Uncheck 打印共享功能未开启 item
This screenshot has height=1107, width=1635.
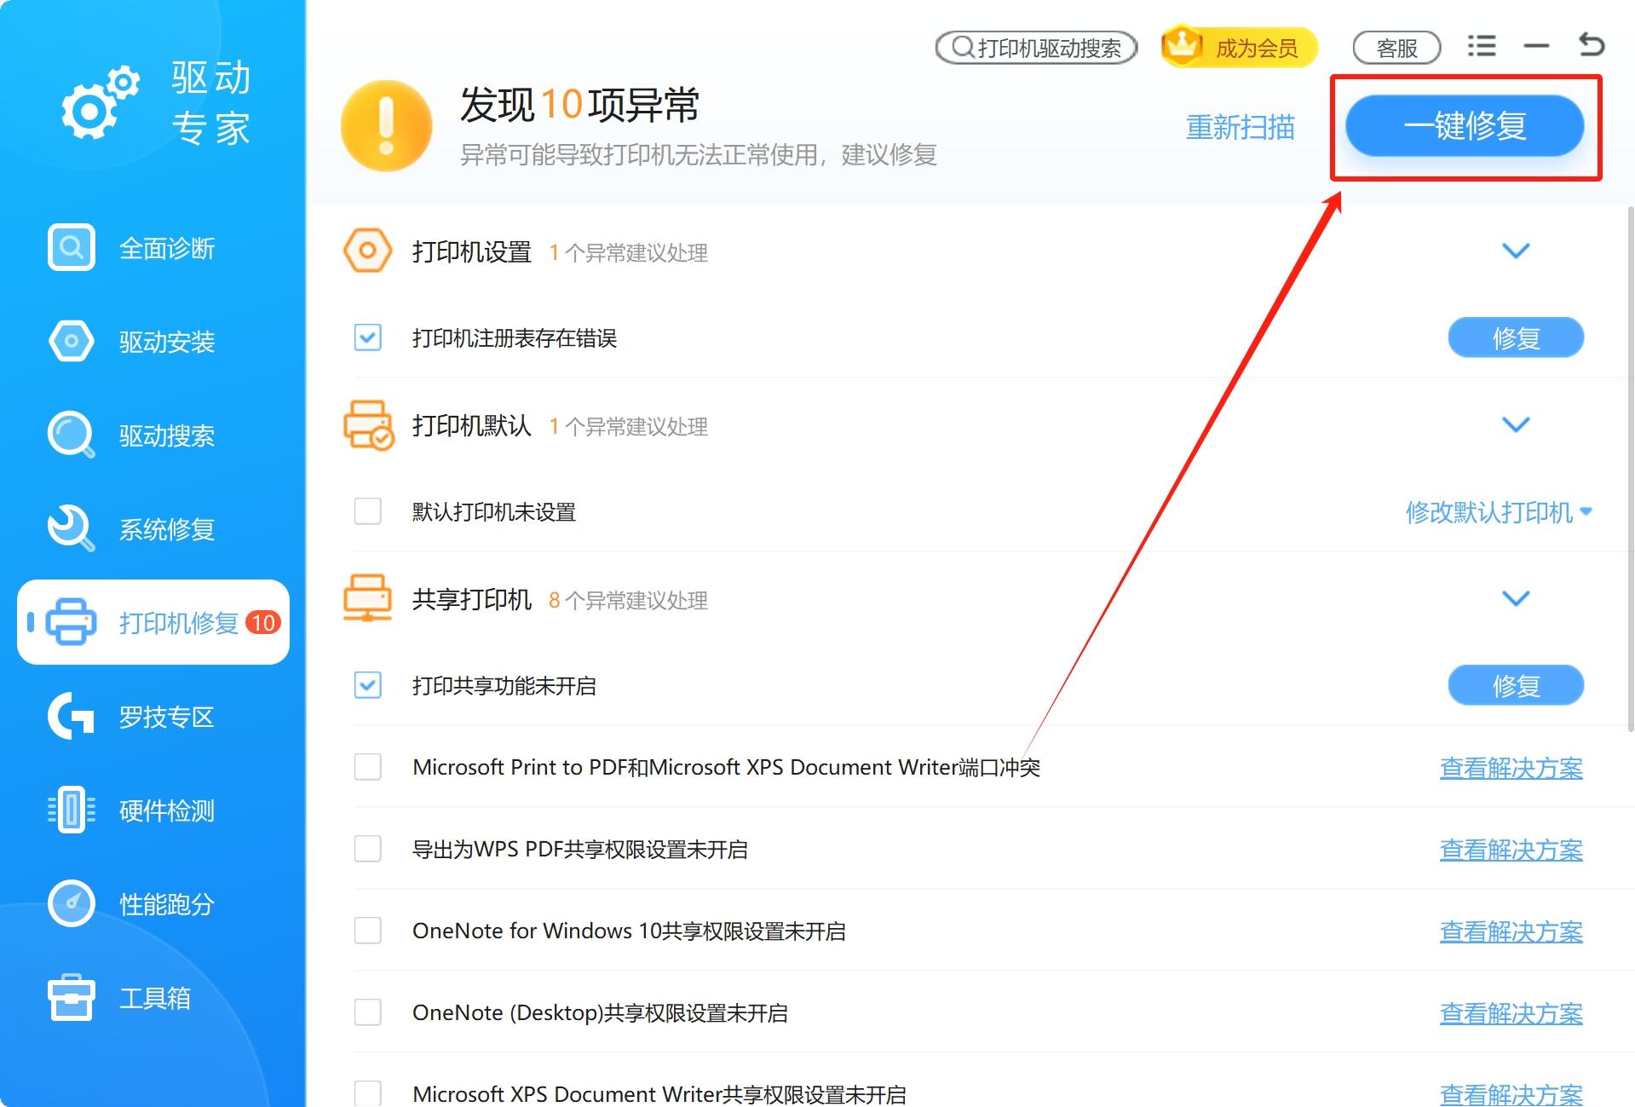click(367, 685)
